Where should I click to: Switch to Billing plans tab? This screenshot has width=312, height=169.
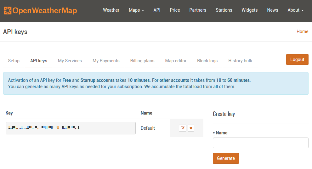click(x=142, y=61)
